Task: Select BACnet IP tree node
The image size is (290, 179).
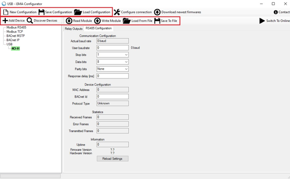Action: point(13,40)
